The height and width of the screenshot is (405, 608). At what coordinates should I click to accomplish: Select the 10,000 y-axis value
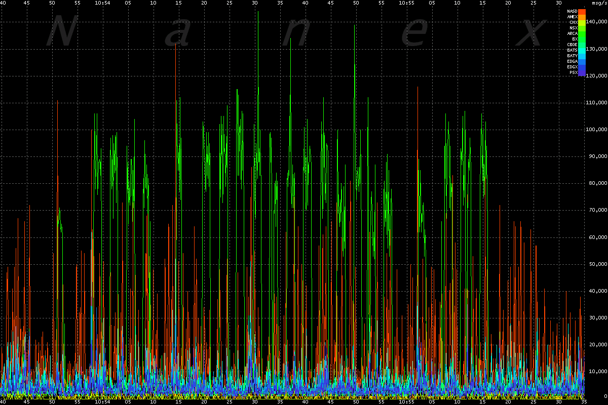click(x=599, y=371)
